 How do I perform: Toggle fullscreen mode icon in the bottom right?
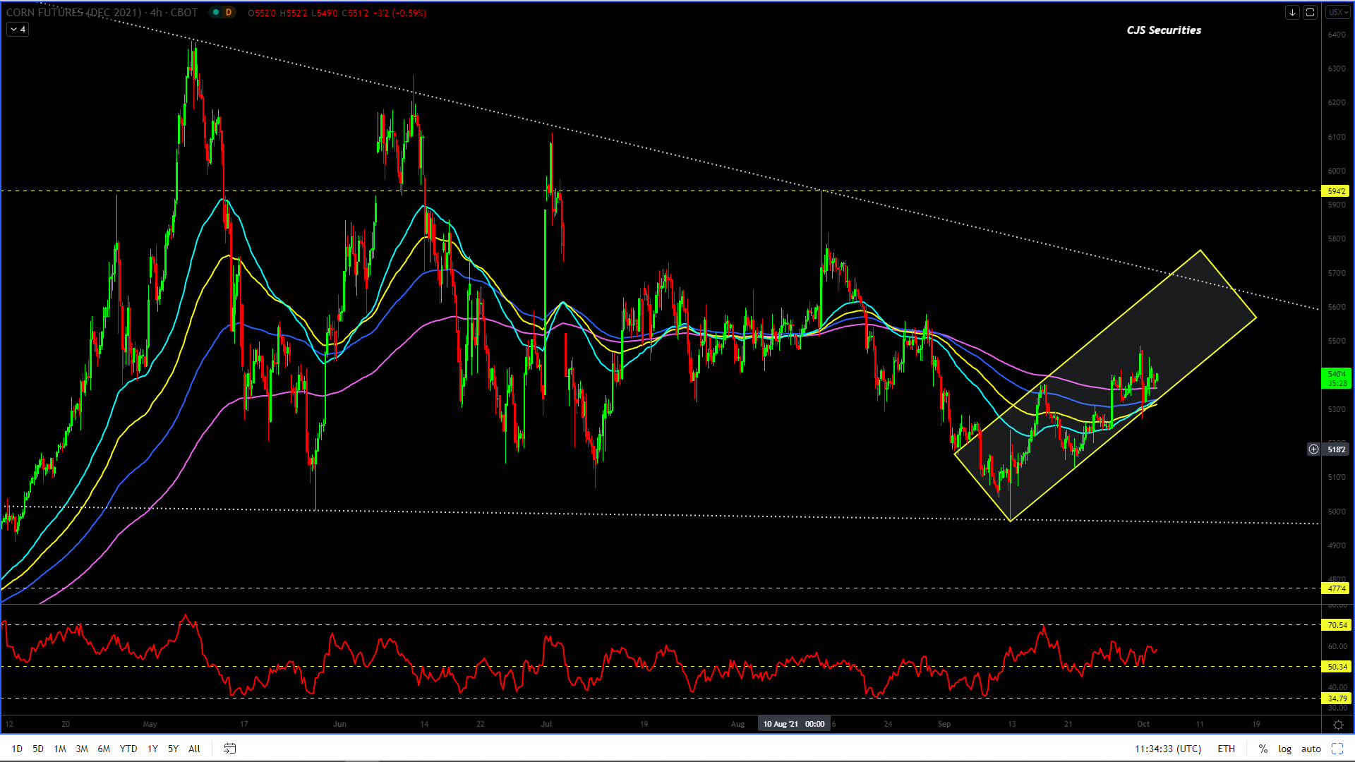[1337, 749]
